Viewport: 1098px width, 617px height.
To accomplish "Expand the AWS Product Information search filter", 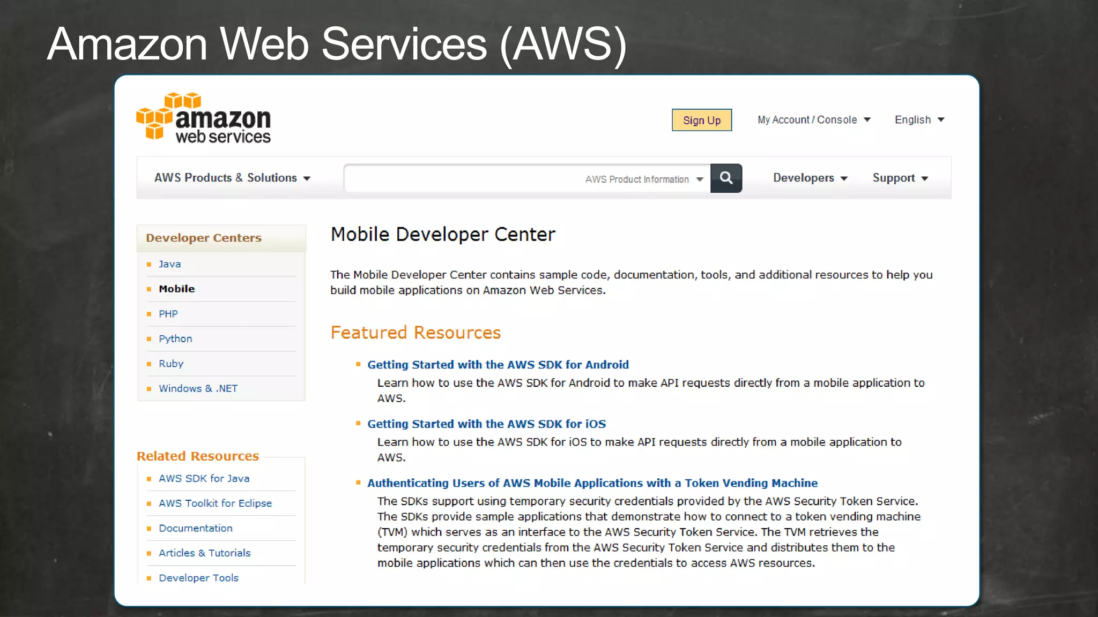I will coord(643,179).
